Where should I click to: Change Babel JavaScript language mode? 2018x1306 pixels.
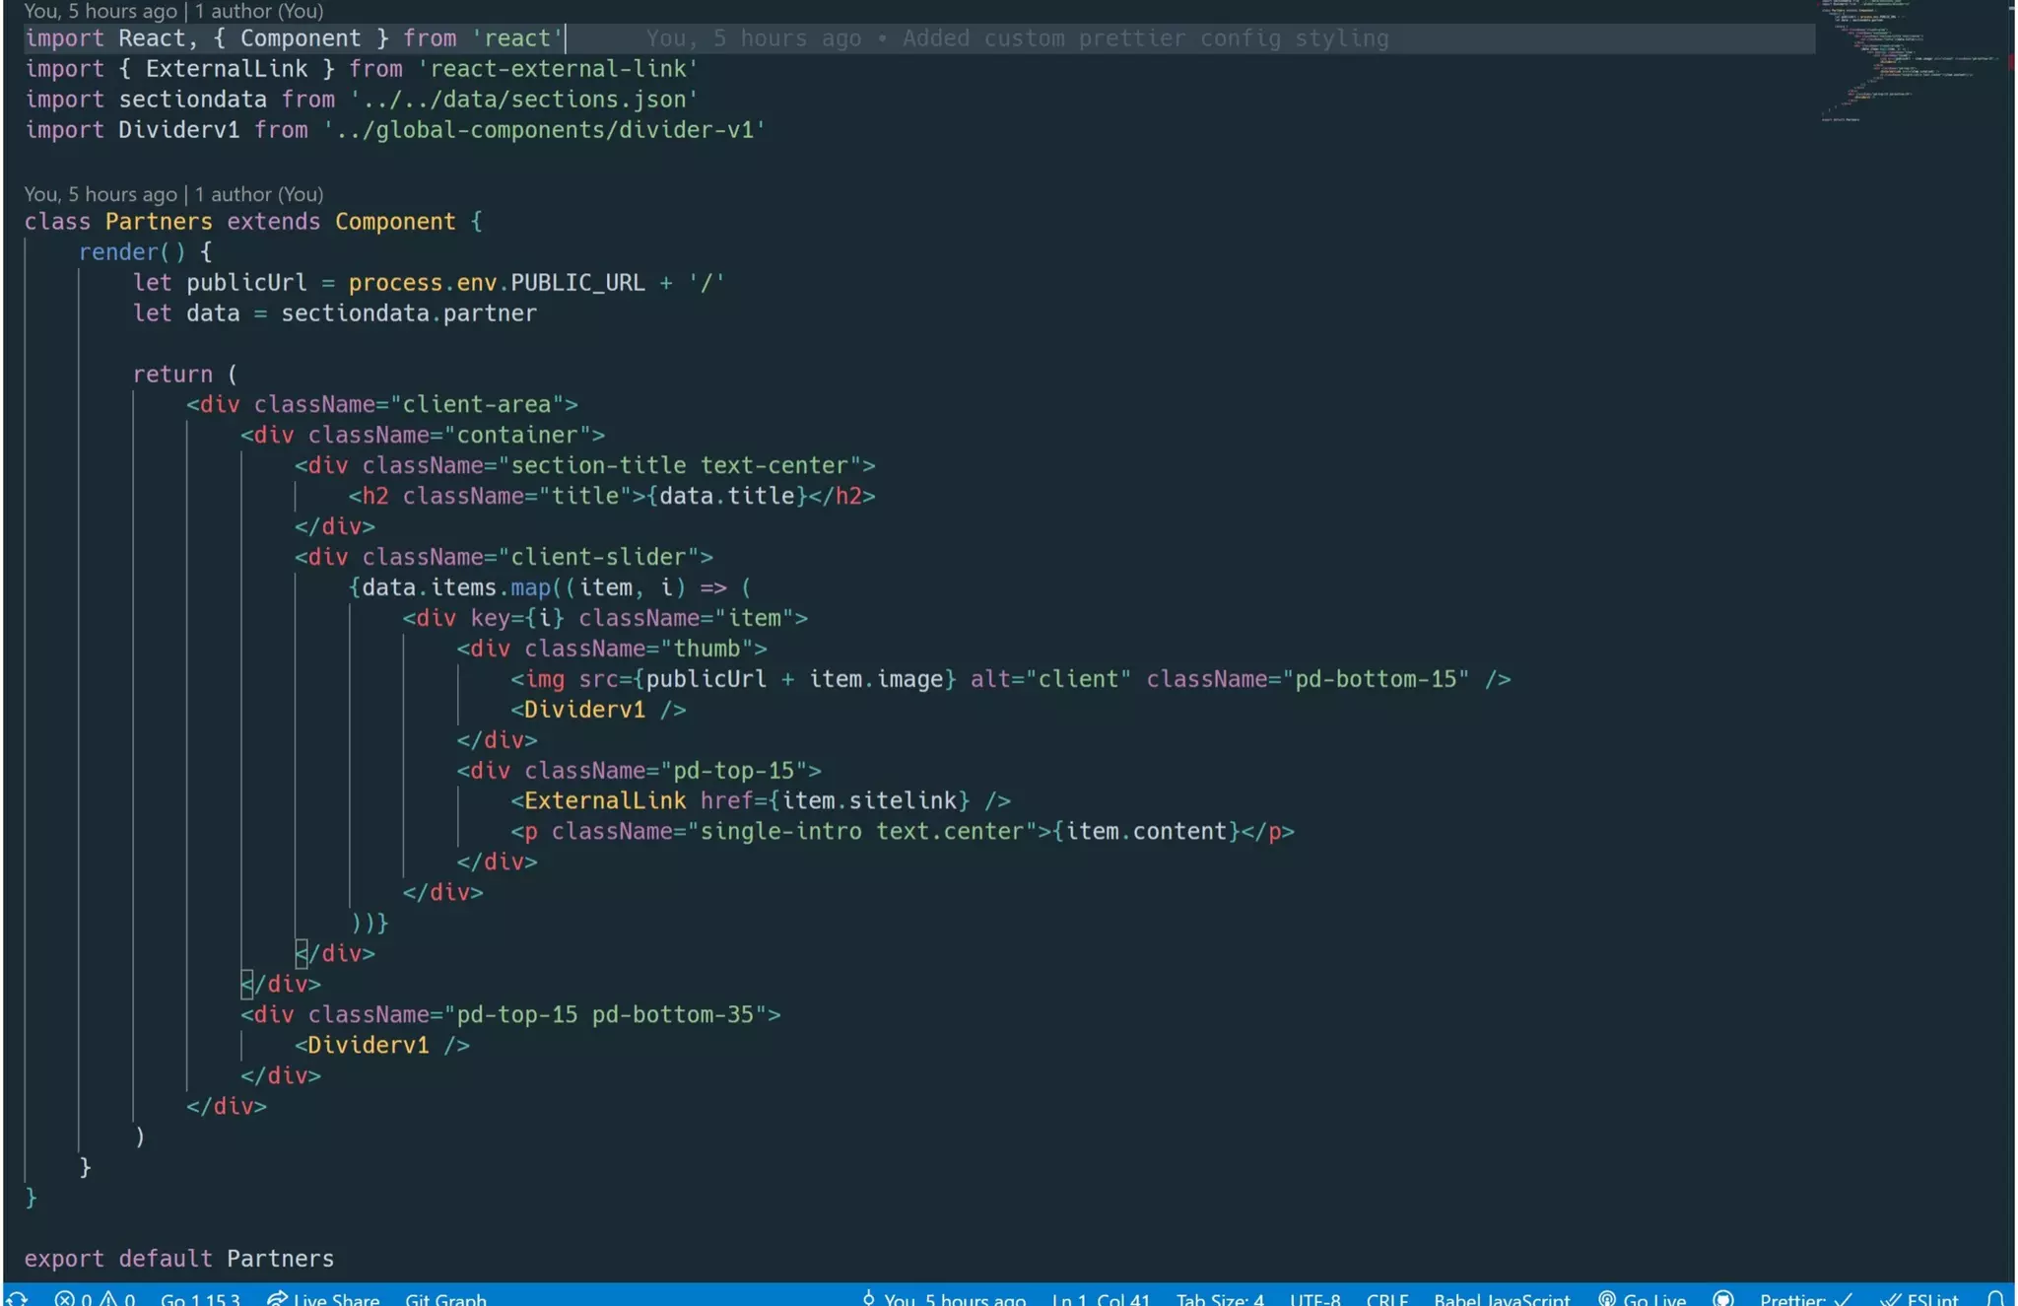(1501, 1298)
